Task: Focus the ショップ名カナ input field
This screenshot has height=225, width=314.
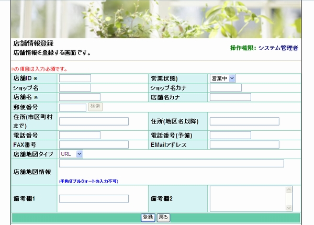Action: tap(226, 87)
